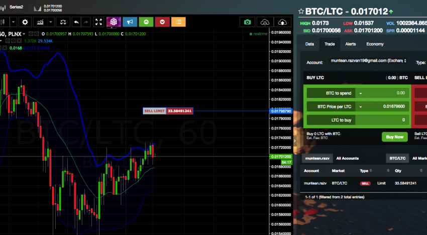Screen dimensions: 427x235
Task: Take chart snapshot with camera icon
Action: (247, 22)
